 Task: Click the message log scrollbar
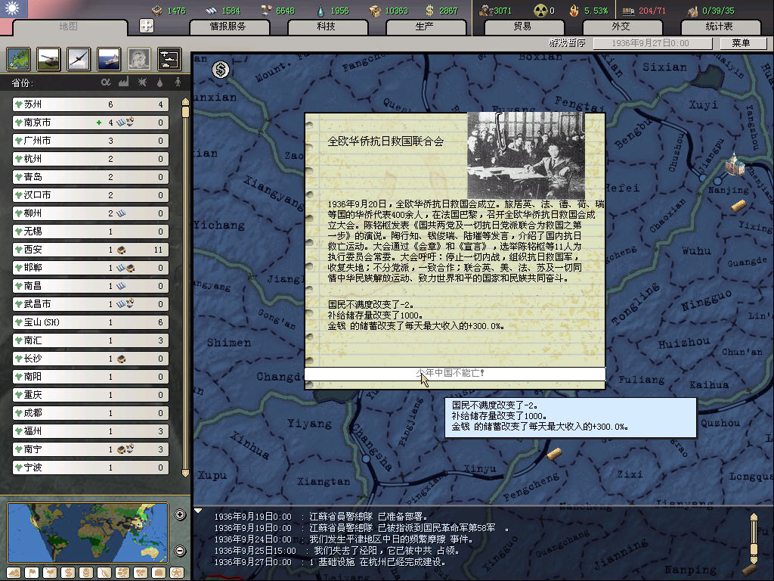[x=754, y=539]
